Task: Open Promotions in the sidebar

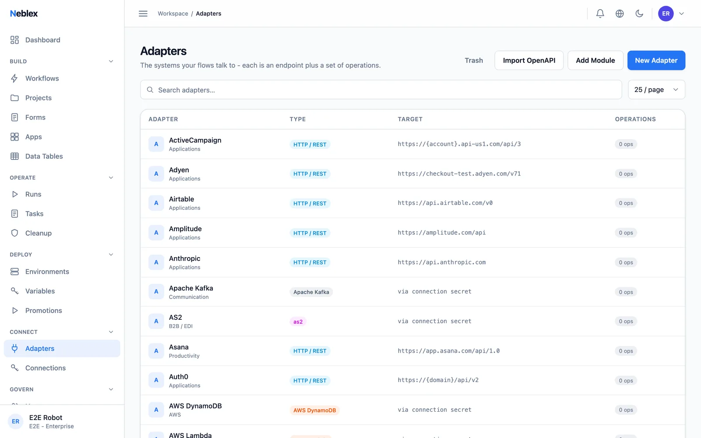Action: [62, 311]
